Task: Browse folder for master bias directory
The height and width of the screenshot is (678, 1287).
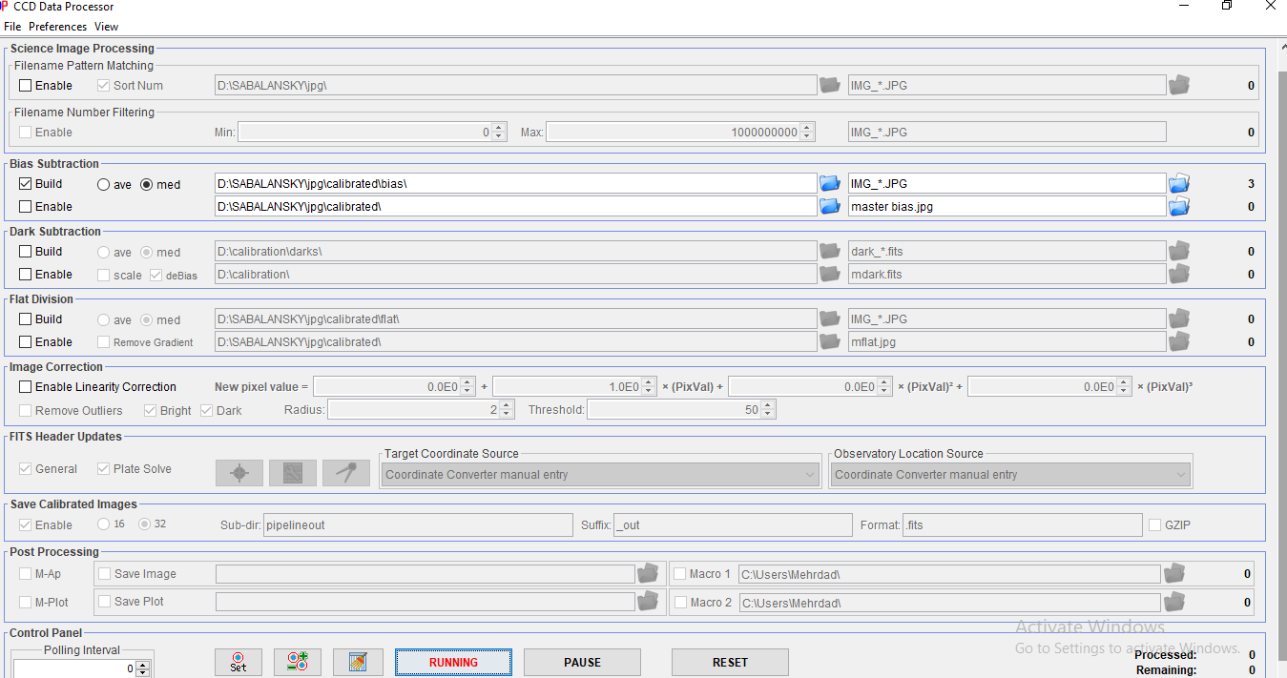Action: tap(830, 206)
